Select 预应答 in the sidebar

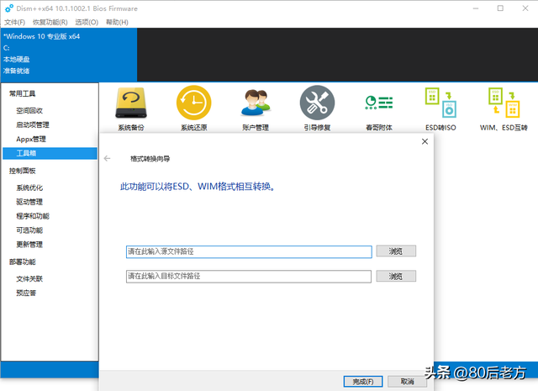[26, 293]
